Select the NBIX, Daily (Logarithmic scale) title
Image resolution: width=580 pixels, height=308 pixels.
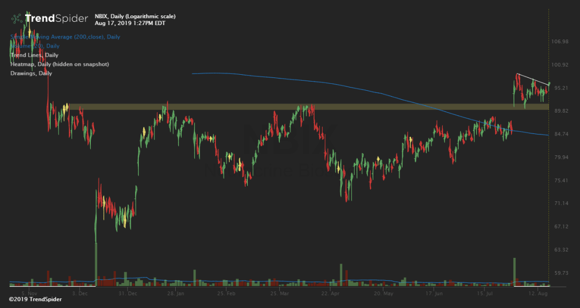(135, 17)
